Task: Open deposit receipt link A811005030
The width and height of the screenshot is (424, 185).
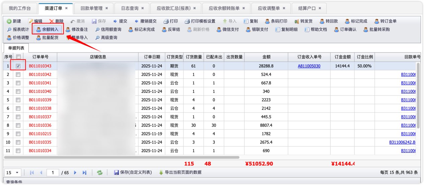Action: pyautogui.click(x=309, y=66)
